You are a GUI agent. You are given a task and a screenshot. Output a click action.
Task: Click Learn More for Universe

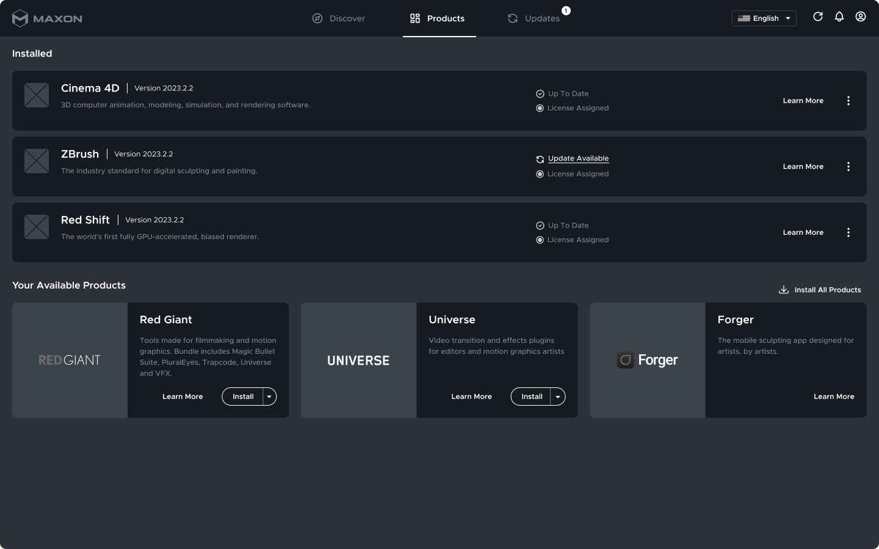[x=471, y=396]
